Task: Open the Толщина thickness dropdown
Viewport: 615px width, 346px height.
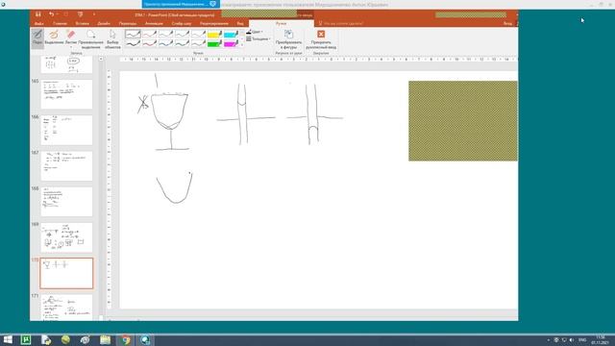Action: (258, 38)
